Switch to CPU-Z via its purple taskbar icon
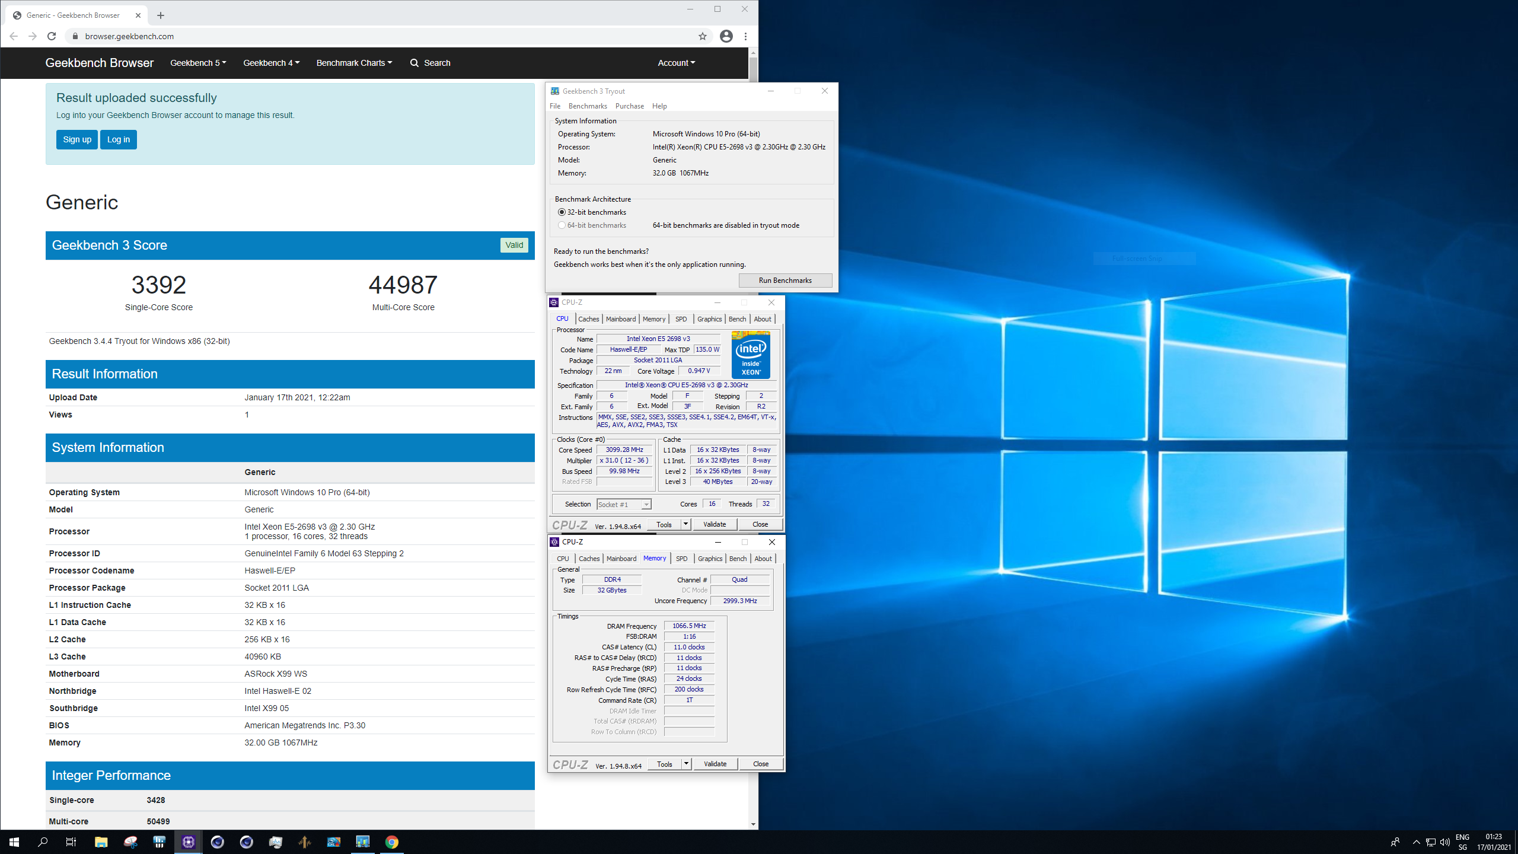 pyautogui.click(x=189, y=842)
